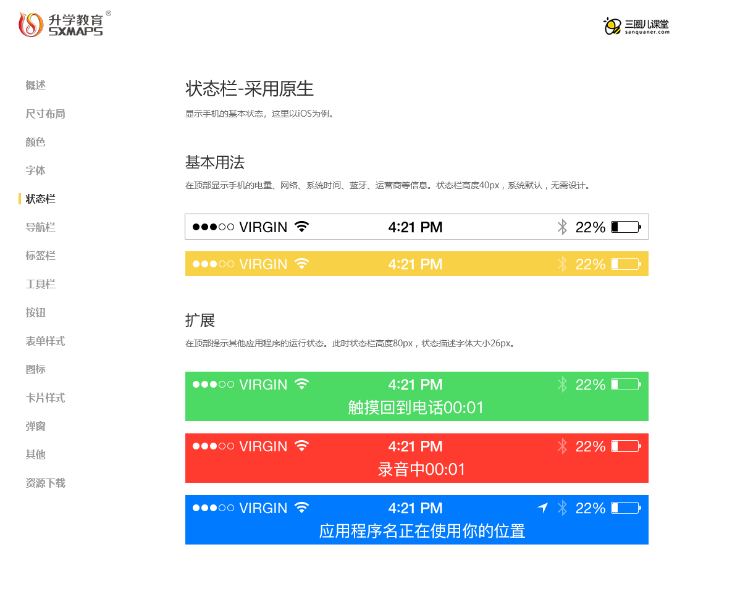
Task: Click the Bluetooth icon in green status bar
Action: coord(562,385)
